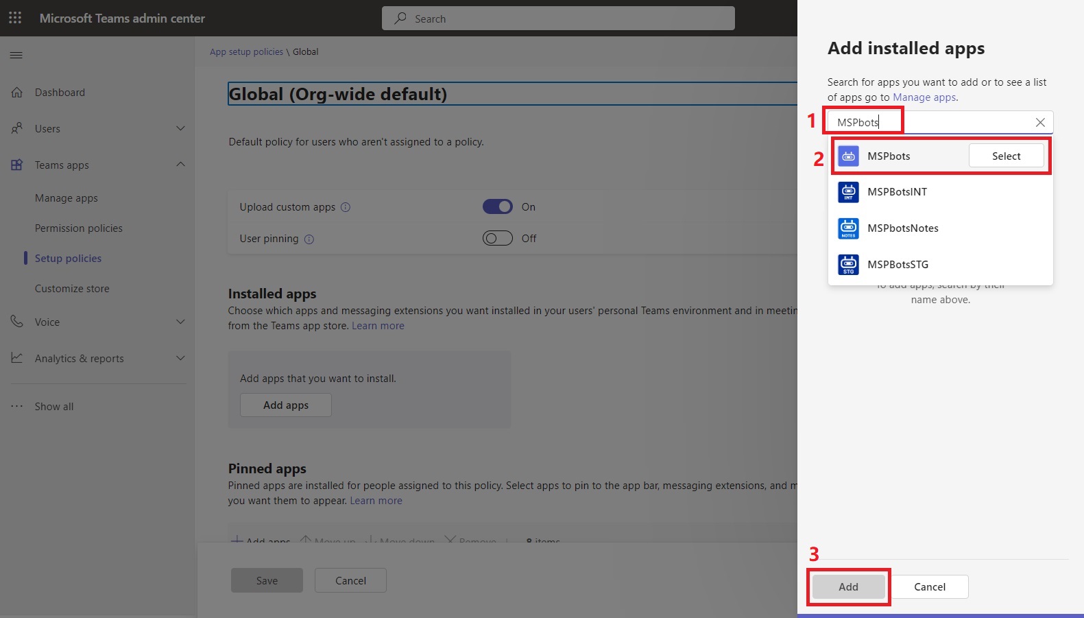Enable the User pinning toggle
Screen dimensions: 1084x618
click(x=497, y=238)
